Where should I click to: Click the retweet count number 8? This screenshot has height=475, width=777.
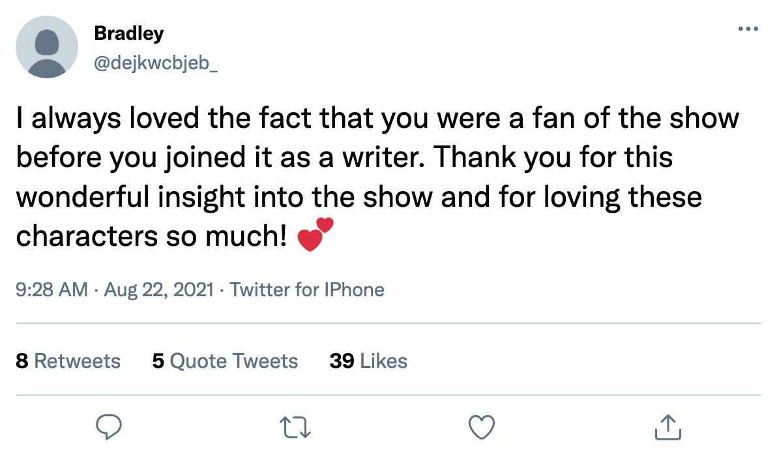(x=22, y=361)
